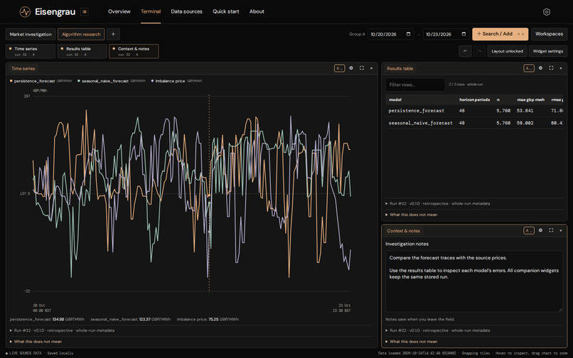Screen dimensions: 573x358
Task: Open group A selector on Results table
Action: [x=529, y=68]
